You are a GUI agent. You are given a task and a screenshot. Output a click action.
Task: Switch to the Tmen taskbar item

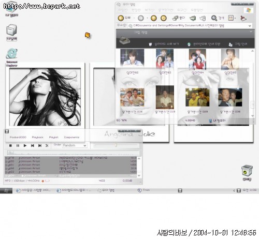click(x=143, y=190)
